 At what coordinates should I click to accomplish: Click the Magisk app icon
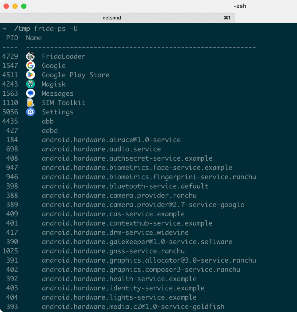click(x=30, y=84)
